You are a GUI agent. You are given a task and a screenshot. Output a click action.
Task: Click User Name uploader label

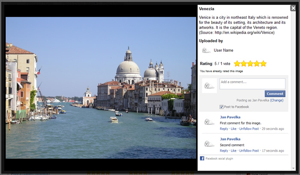[223, 50]
